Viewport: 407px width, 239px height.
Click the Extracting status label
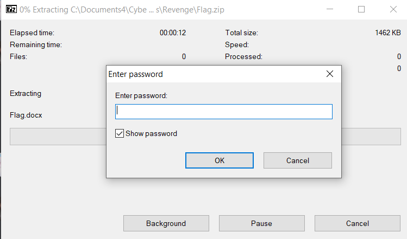[x=26, y=93]
